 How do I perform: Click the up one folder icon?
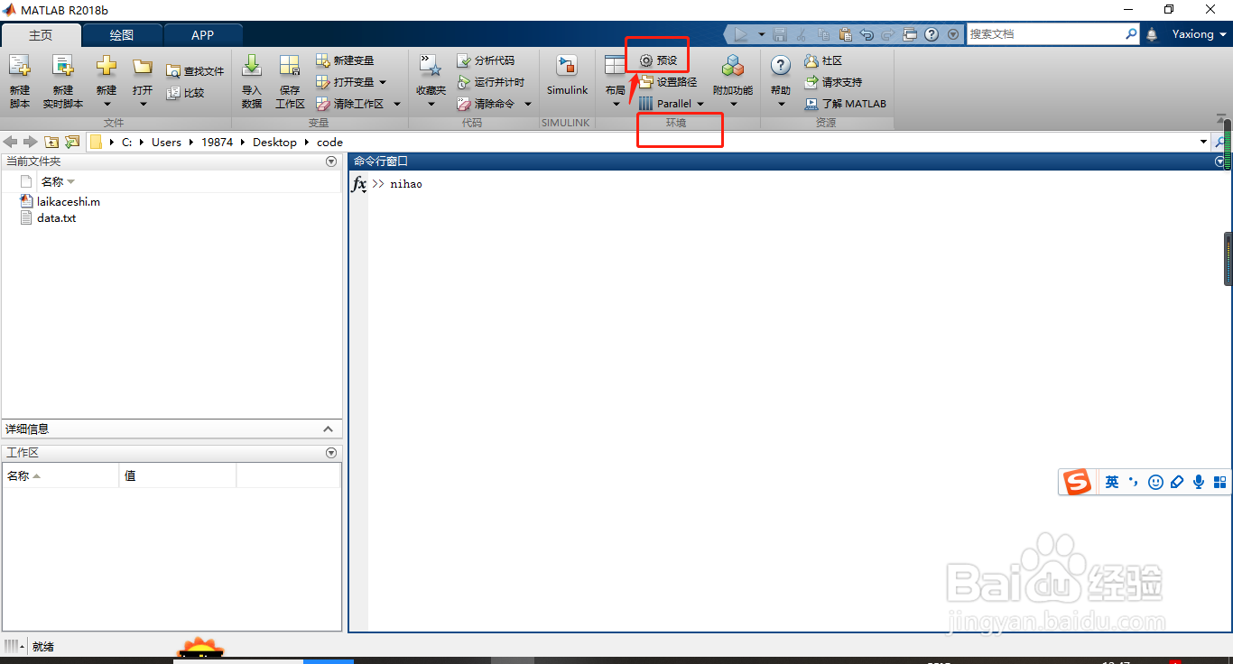point(51,142)
